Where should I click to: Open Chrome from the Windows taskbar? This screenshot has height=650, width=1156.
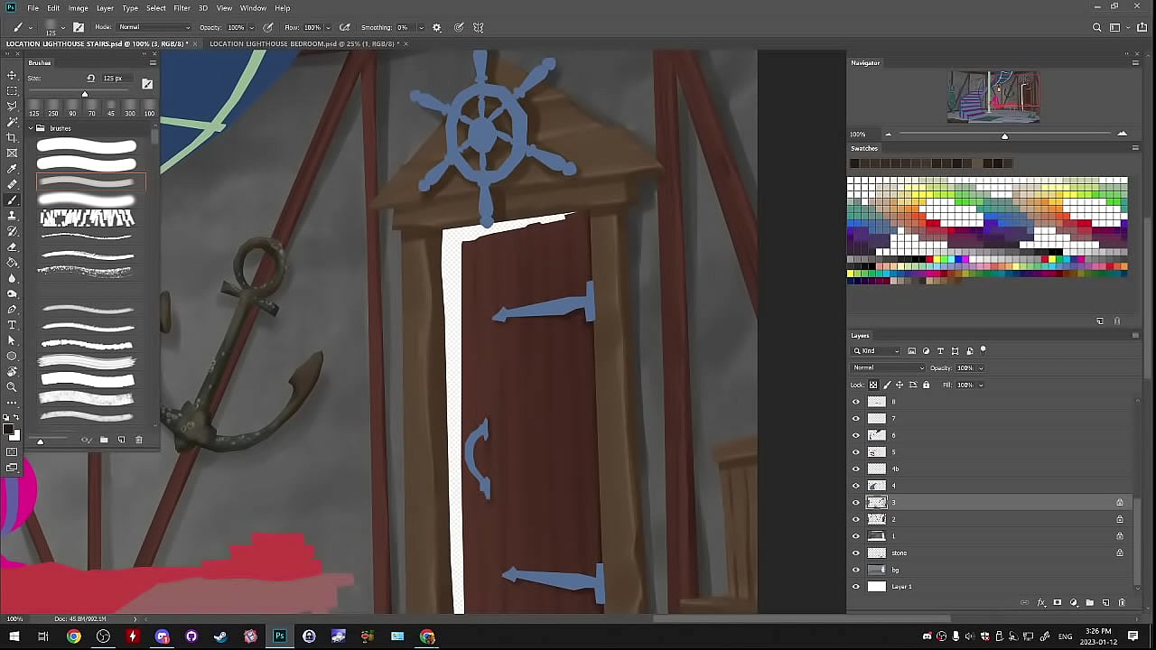[x=74, y=636]
